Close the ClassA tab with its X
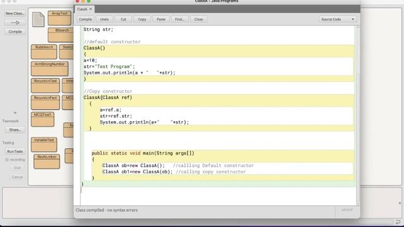404x227 pixels. pyautogui.click(x=91, y=9)
